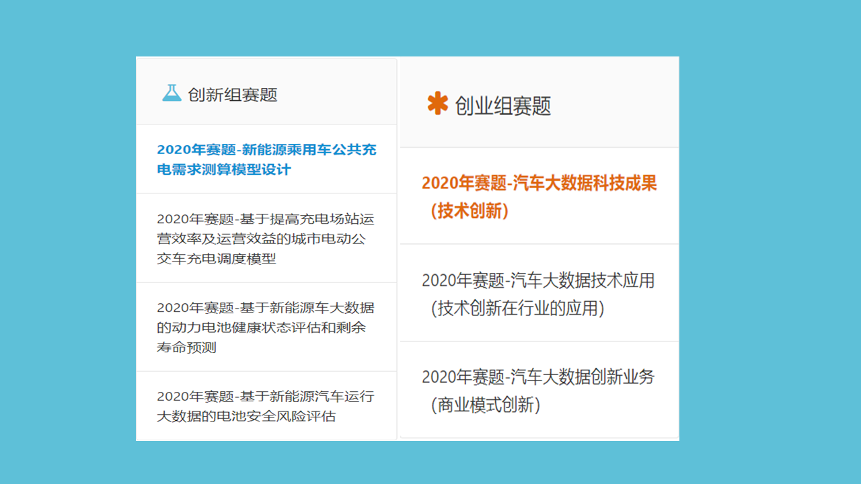The width and height of the screenshot is (861, 484).
Task: Open the orange 汽车大数据科技成果 topic link
Action: (539, 183)
